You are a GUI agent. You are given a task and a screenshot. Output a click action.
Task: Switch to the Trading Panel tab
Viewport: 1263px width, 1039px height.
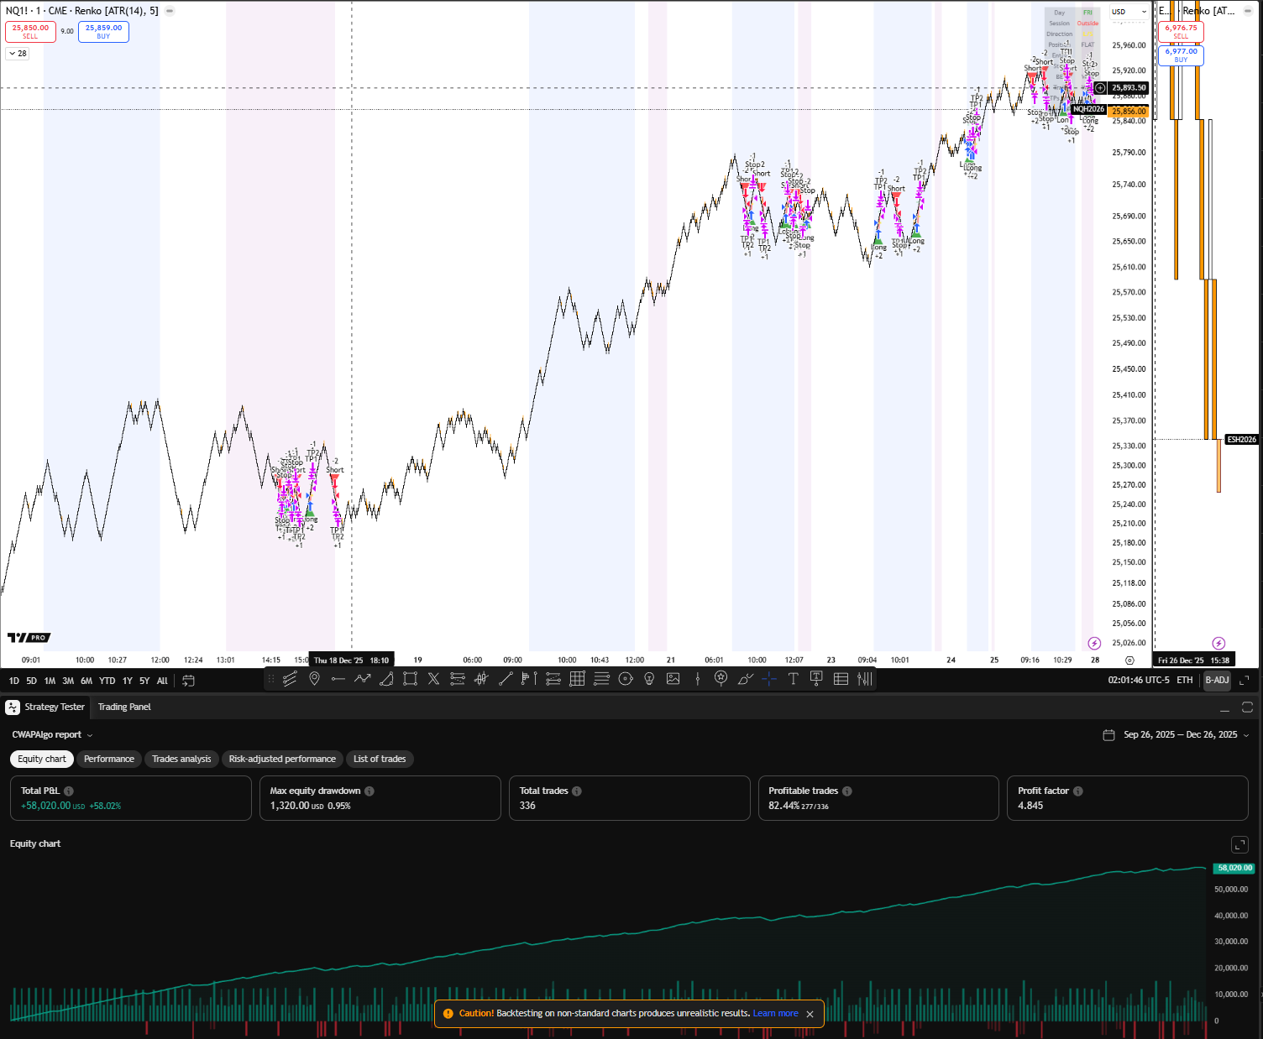(x=124, y=707)
